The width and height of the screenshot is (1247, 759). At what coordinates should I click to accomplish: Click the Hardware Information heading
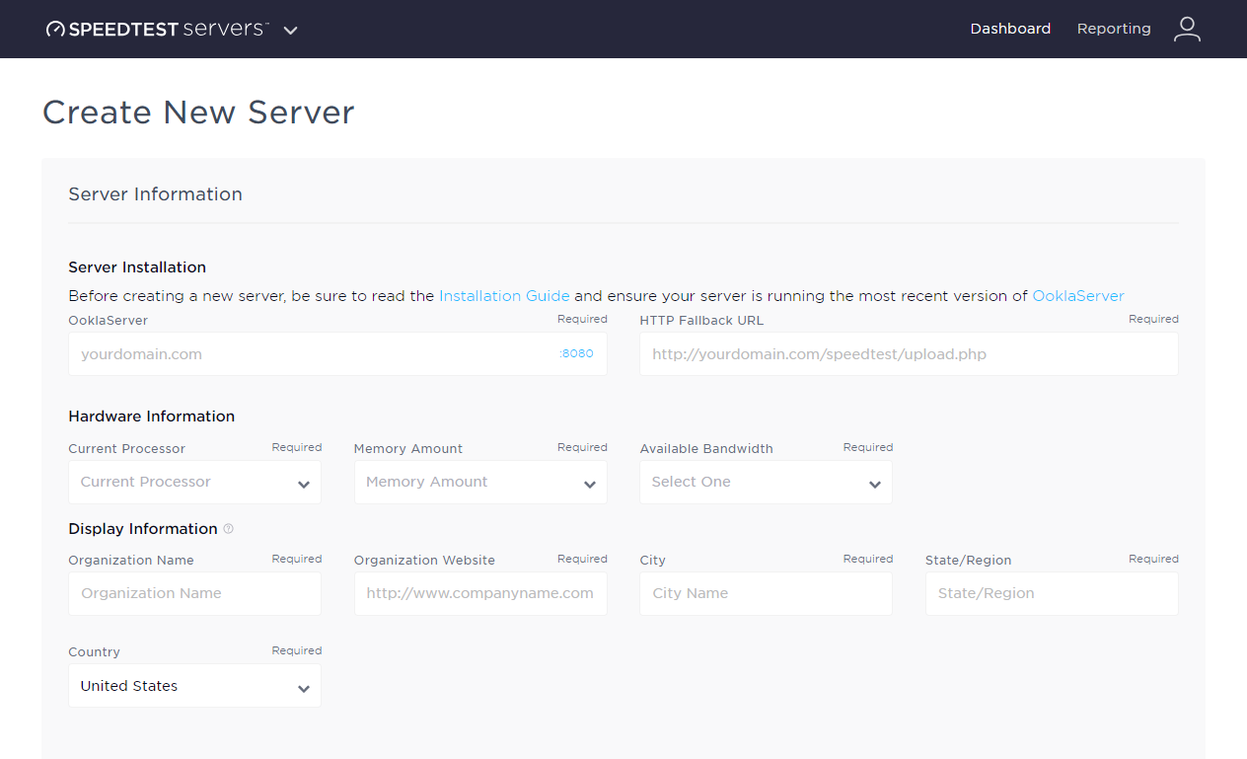coord(152,417)
